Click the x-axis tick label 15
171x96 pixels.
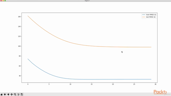point(92,84)
